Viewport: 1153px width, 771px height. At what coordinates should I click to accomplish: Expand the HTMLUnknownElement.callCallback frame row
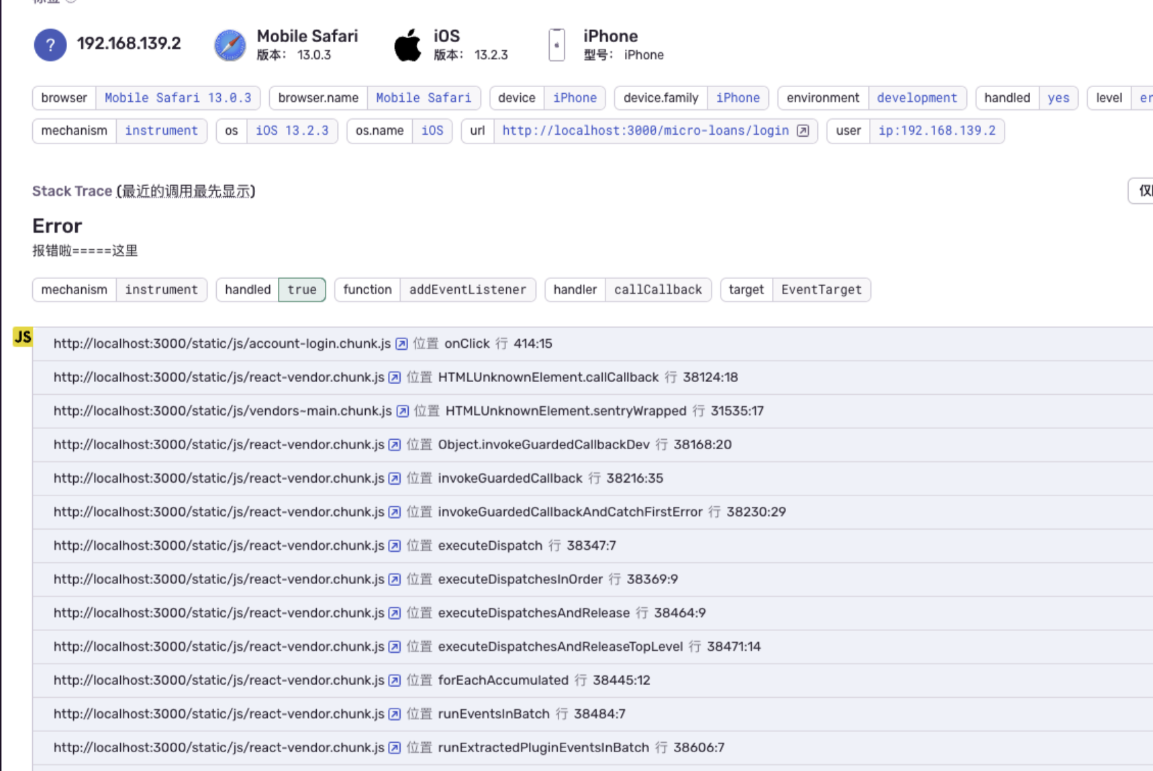coord(593,377)
